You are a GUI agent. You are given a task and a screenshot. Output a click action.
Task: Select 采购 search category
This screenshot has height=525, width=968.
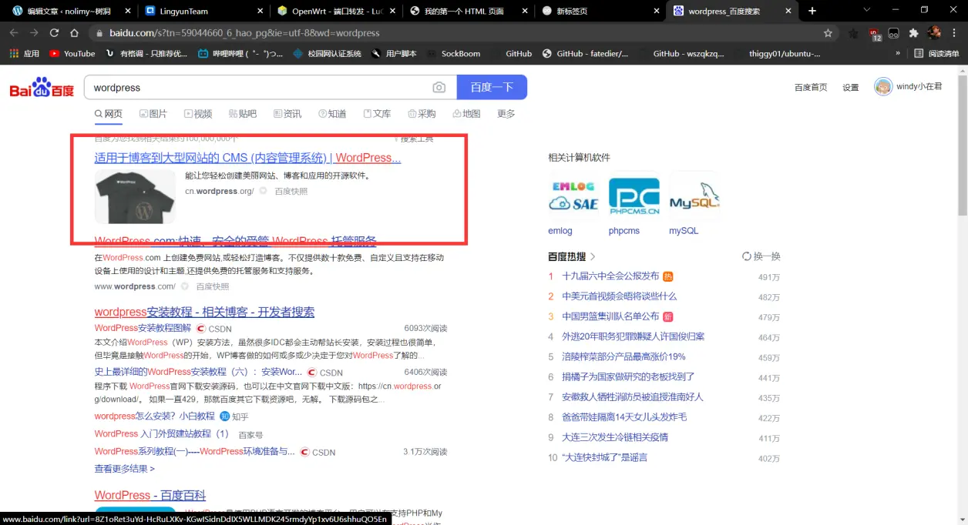coord(422,114)
